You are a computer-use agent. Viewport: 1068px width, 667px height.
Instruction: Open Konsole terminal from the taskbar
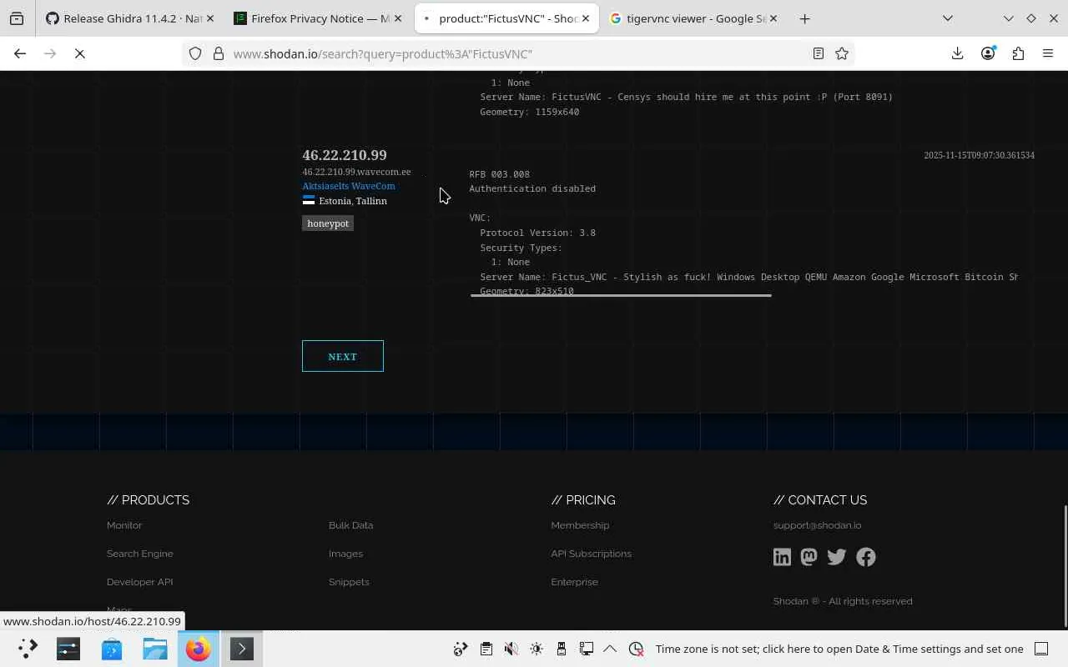point(242,649)
